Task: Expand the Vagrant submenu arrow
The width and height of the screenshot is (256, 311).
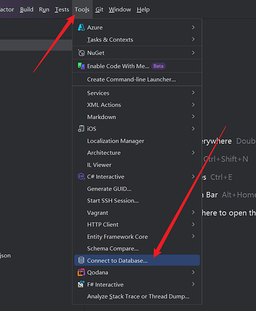Action: 193,213
